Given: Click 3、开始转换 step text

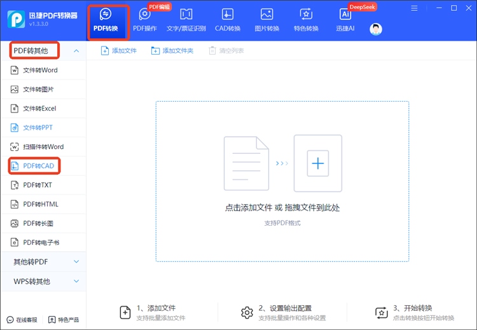Looking at the screenshot, I should click(413, 308).
